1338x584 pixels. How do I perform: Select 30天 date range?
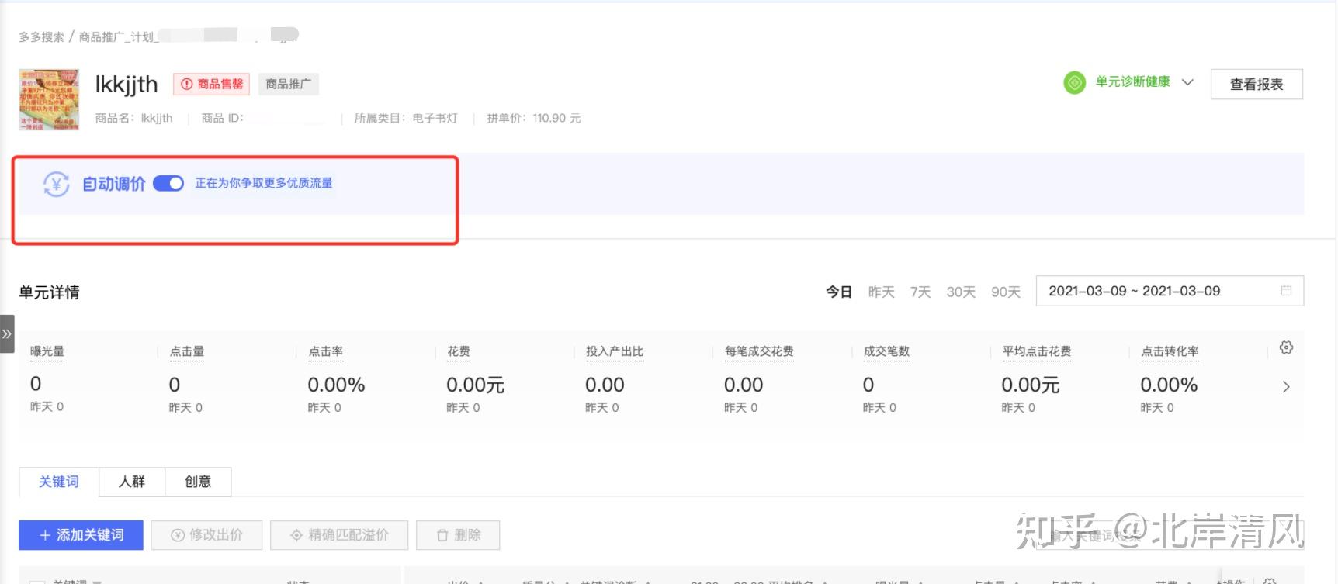[x=961, y=292]
